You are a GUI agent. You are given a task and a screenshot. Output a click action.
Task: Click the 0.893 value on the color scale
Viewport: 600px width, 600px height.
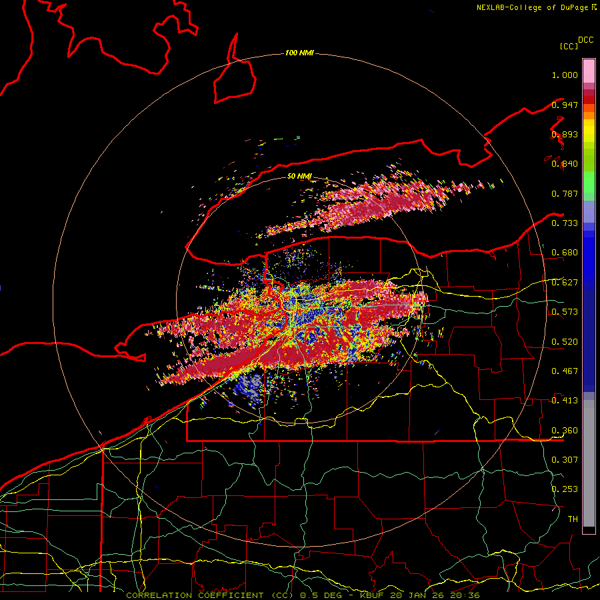pos(565,134)
